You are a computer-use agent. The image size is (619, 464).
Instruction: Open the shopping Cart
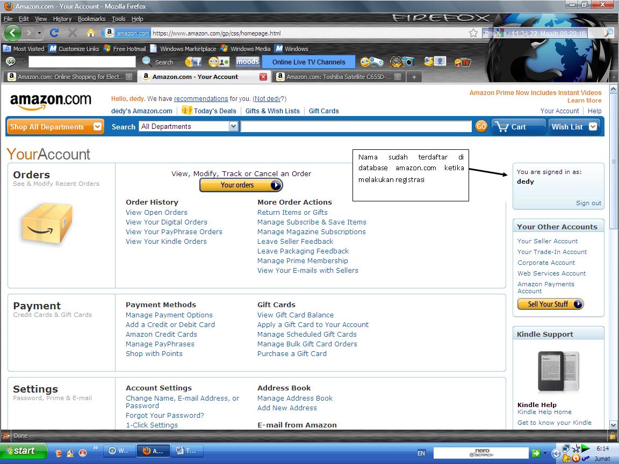pos(518,127)
